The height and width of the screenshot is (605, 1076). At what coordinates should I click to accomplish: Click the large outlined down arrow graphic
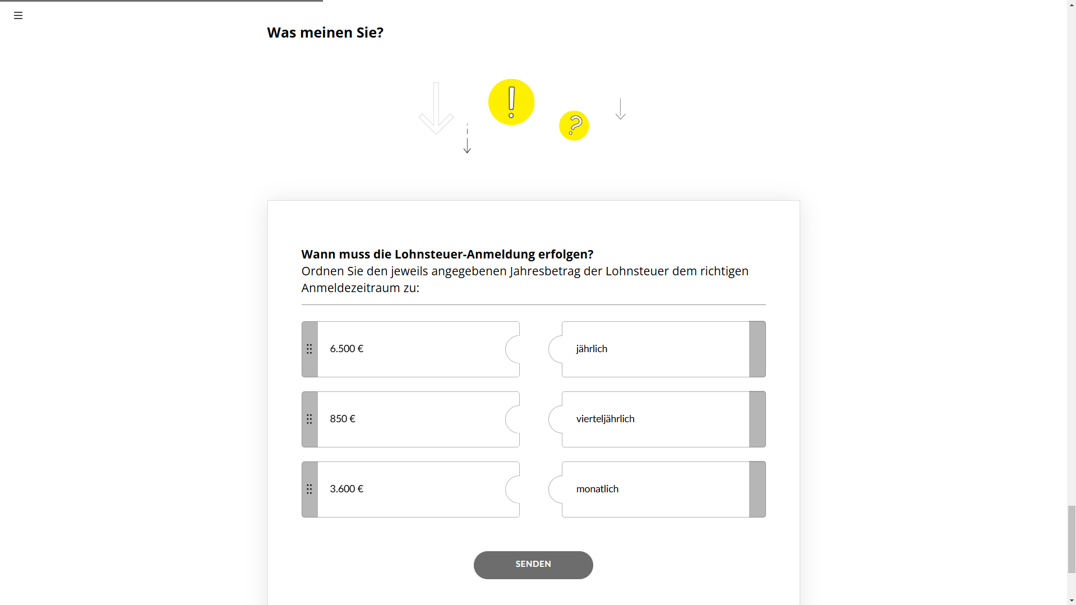pos(436,108)
